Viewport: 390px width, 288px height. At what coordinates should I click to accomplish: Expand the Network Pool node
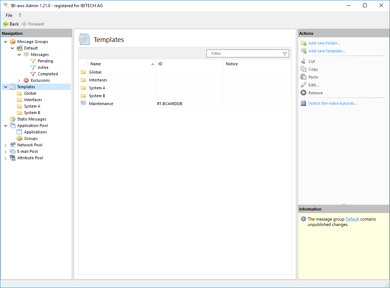tap(5, 145)
